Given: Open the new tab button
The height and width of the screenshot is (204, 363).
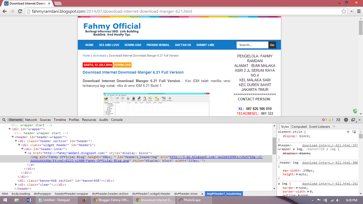Looking at the screenshot, I should click(x=58, y=3).
